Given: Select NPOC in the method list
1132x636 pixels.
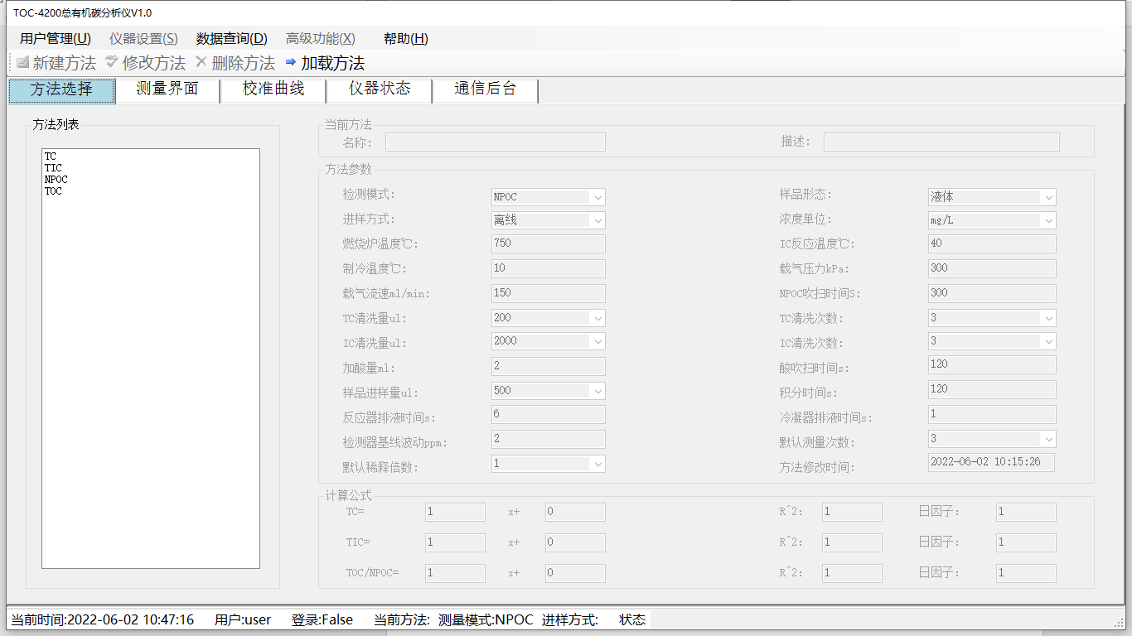Looking at the screenshot, I should pos(56,180).
